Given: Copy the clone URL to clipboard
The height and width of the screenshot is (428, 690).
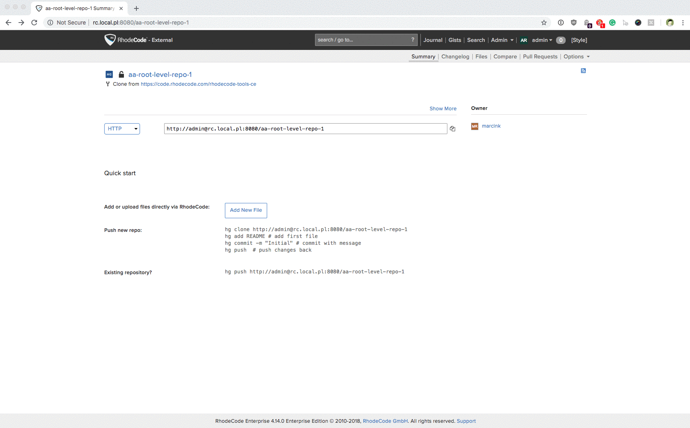Looking at the screenshot, I should pyautogui.click(x=453, y=129).
